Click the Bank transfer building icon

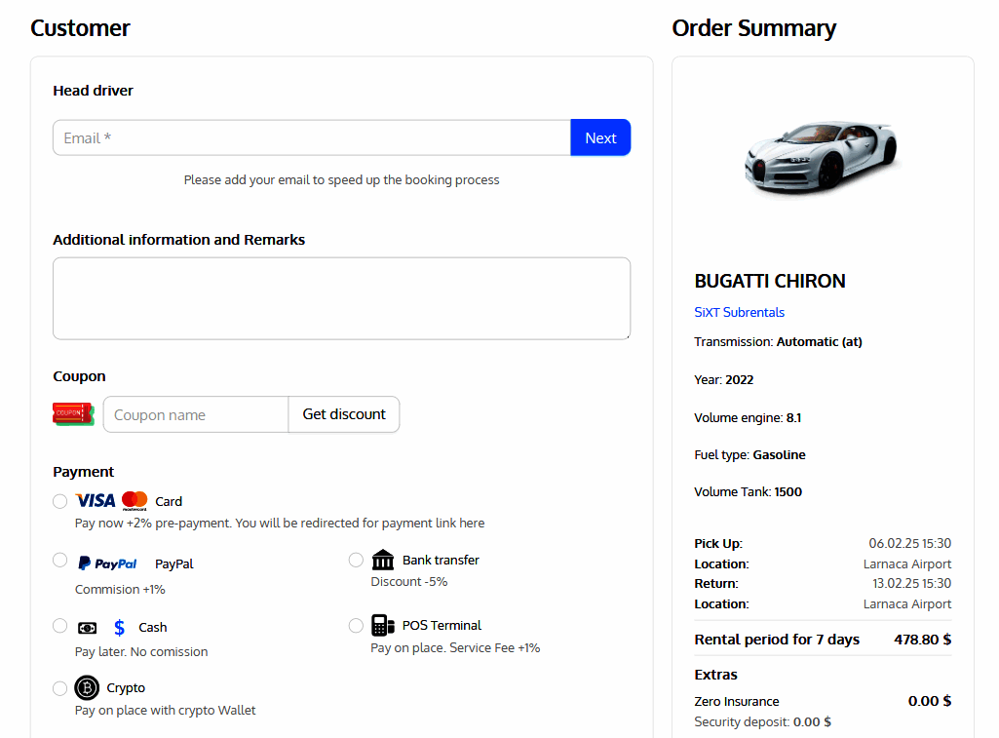point(384,560)
